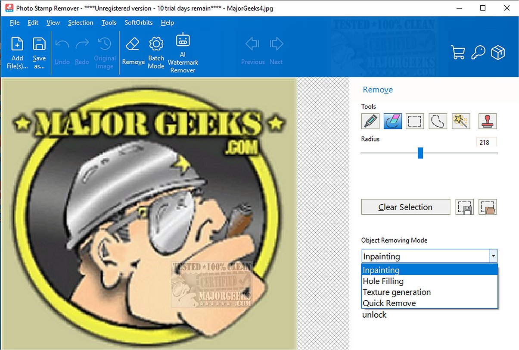Click the Save as toolbar icon
519x350 pixels.
(39, 44)
